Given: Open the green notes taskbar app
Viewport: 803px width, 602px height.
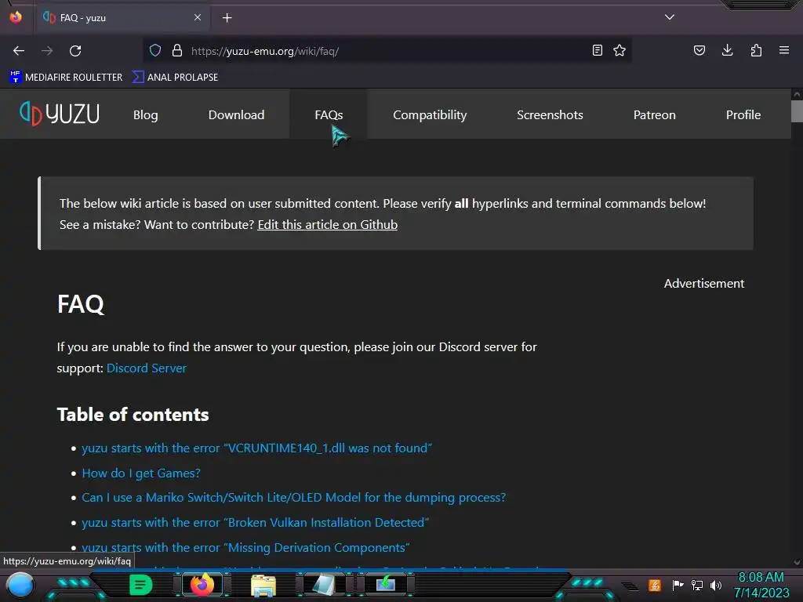Looking at the screenshot, I should [x=140, y=585].
